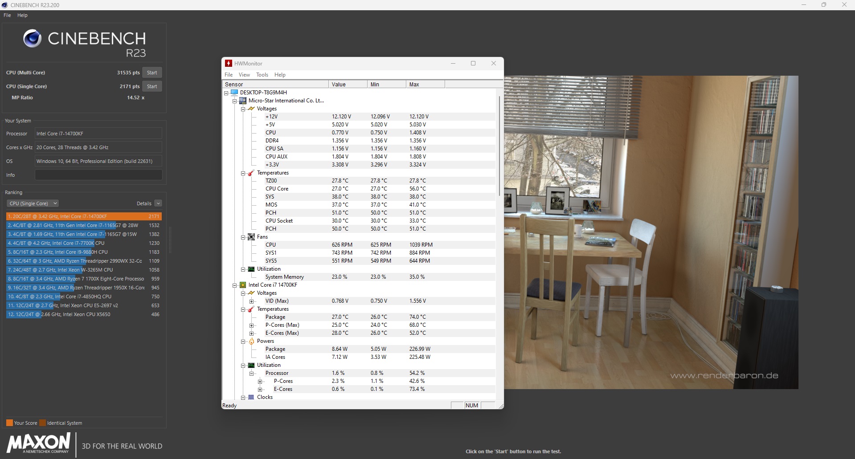Click the motherboard Utilization chip icon
The width and height of the screenshot is (855, 459).
251,269
